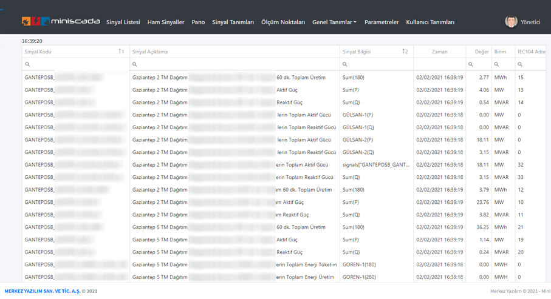Click search icon in Sinyal Açıklama filter
This screenshot has height=299, width=551.
pyautogui.click(x=135, y=64)
